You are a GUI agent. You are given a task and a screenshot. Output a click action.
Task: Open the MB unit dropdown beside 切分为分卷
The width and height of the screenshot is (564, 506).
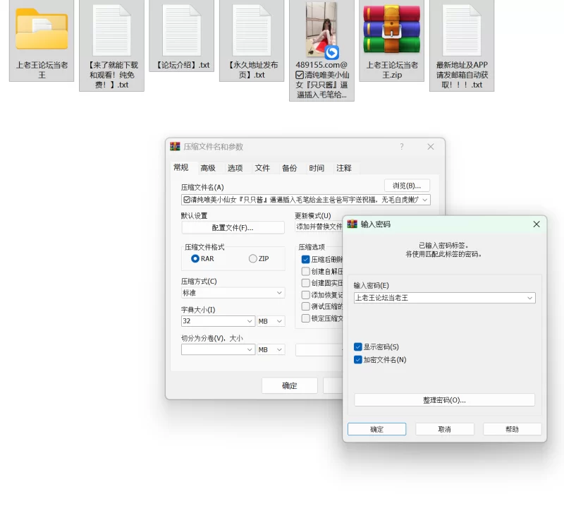[x=271, y=349]
